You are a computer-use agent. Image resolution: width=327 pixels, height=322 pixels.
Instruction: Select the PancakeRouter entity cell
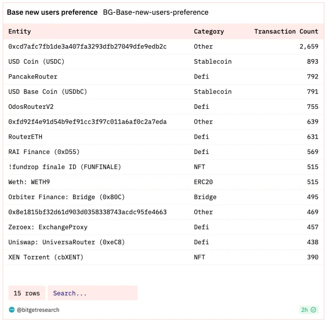tap(33, 77)
